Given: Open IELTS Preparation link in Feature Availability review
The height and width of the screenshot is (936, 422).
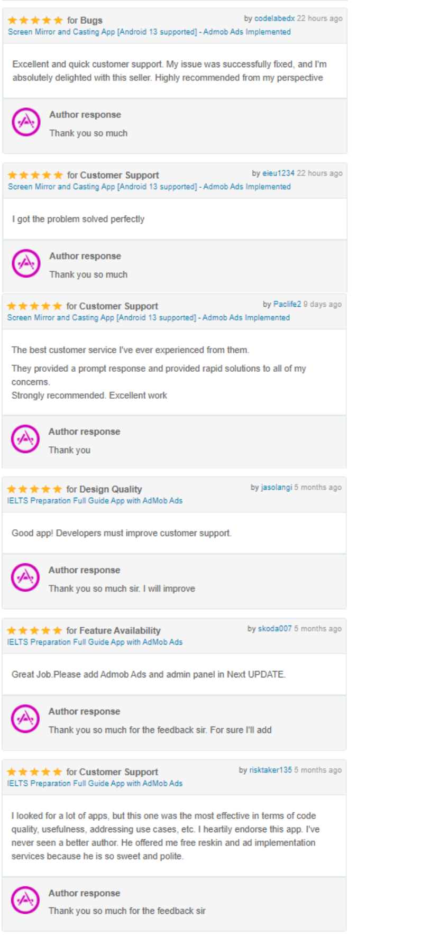Looking at the screenshot, I should [95, 642].
